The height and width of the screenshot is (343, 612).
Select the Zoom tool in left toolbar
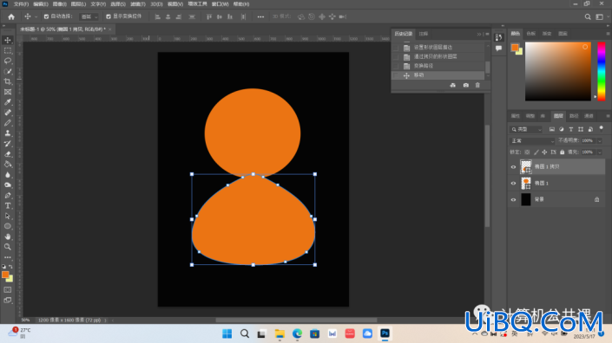click(8, 247)
